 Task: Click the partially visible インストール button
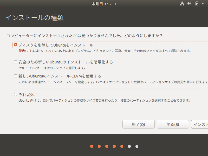coord(199,124)
